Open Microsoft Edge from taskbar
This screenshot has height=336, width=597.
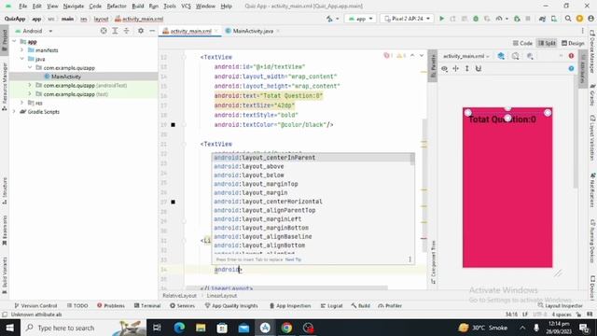(x=179, y=328)
